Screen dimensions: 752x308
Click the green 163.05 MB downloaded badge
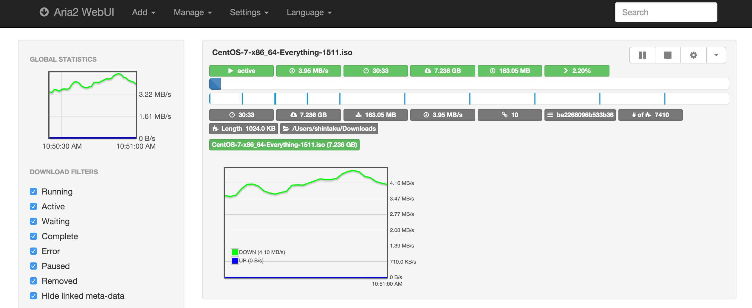[510, 71]
